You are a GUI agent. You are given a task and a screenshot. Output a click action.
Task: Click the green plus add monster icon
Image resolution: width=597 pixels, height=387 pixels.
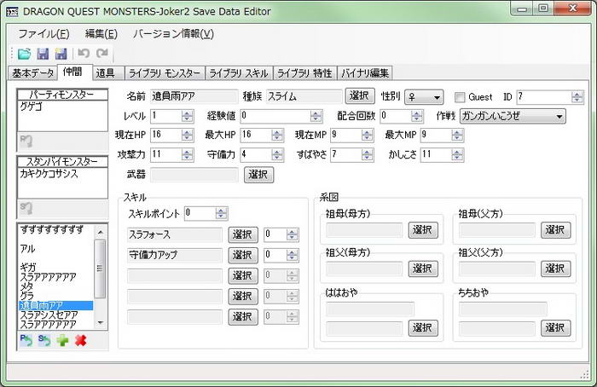click(x=63, y=341)
